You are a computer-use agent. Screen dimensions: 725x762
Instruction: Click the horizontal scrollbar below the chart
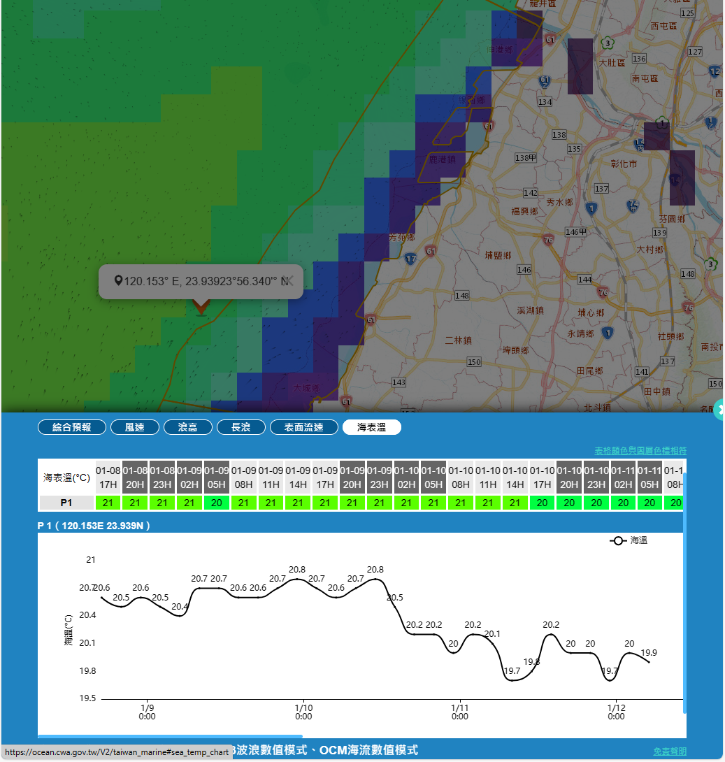[x=170, y=736]
